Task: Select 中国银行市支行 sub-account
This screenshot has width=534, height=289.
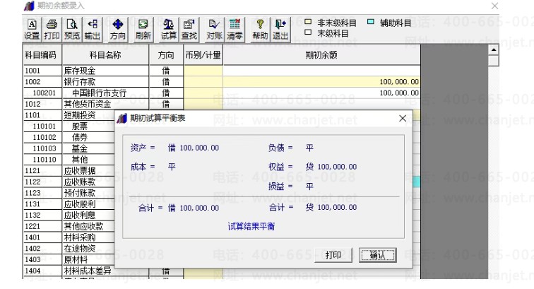Action: (x=99, y=93)
